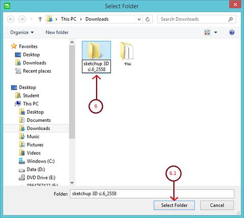Click the search magnifier icon
244x218 pixels.
[230, 19]
